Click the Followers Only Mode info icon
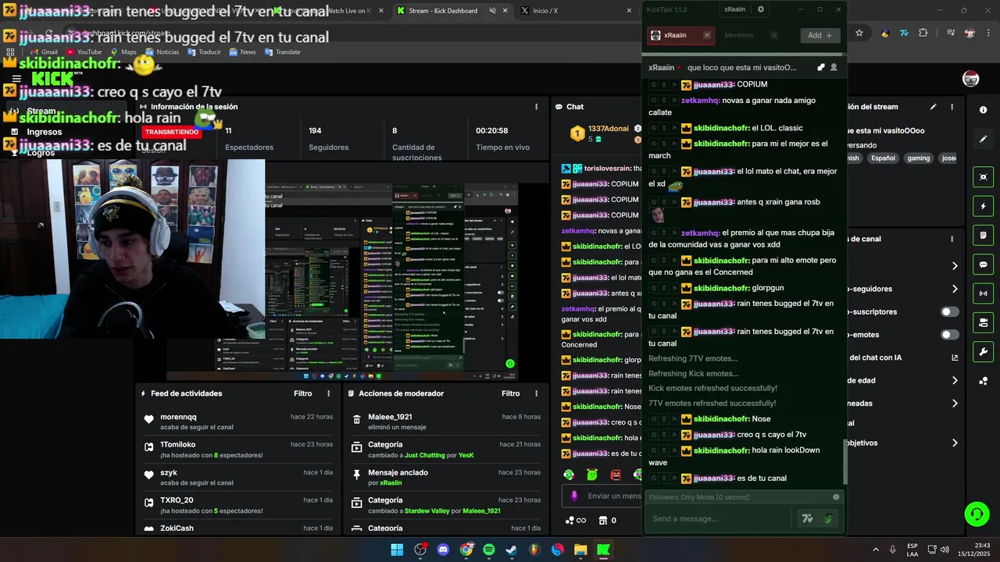Image resolution: width=1000 pixels, height=562 pixels. [x=836, y=497]
